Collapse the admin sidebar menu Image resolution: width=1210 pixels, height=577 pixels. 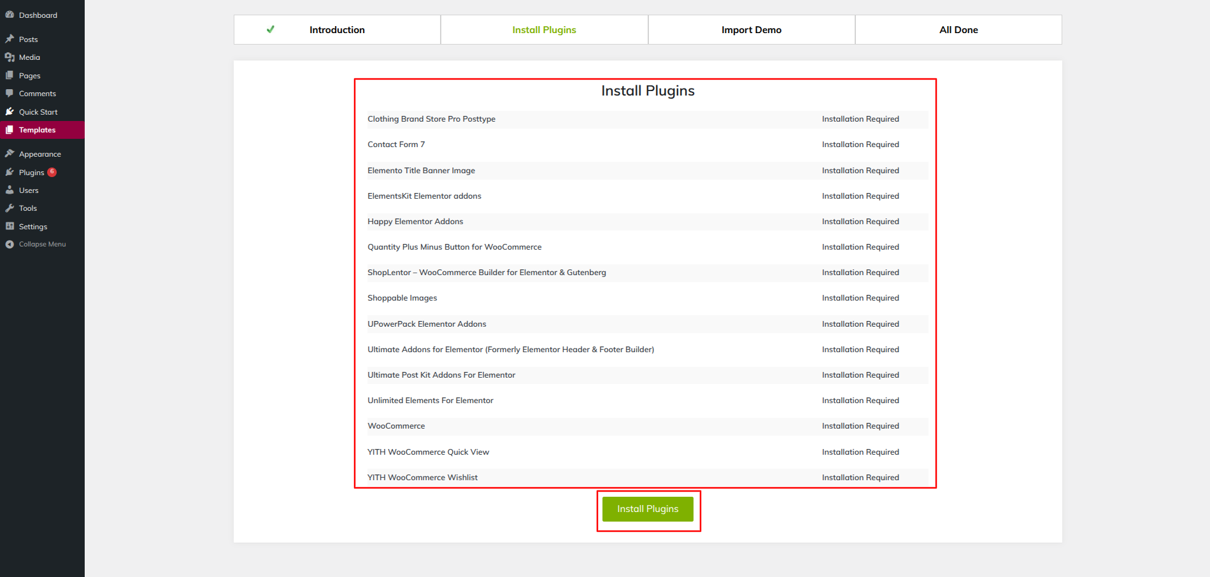pos(42,244)
